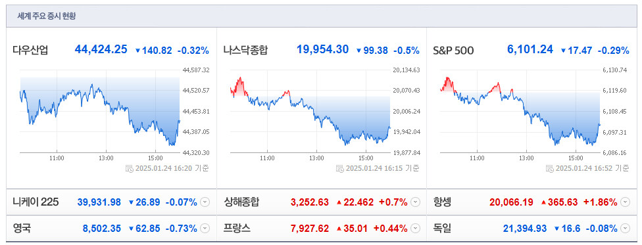Expand the 프랑스 row dropdown arrow

coord(416,228)
